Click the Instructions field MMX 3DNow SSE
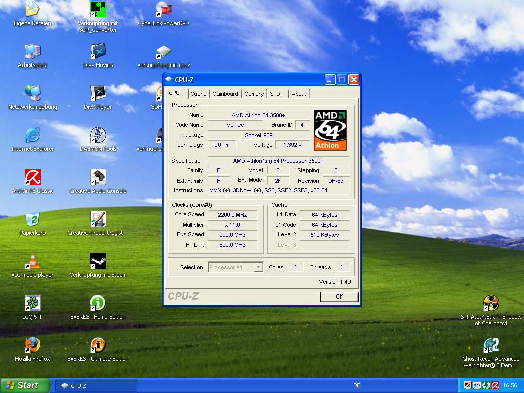 tap(278, 190)
